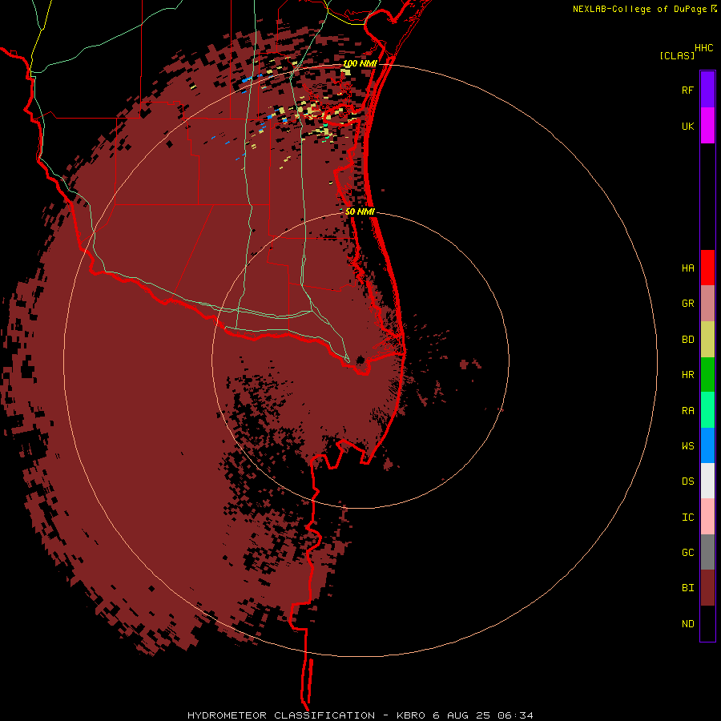
Task: Click the RA light-green legend swatch
Action: point(707,410)
